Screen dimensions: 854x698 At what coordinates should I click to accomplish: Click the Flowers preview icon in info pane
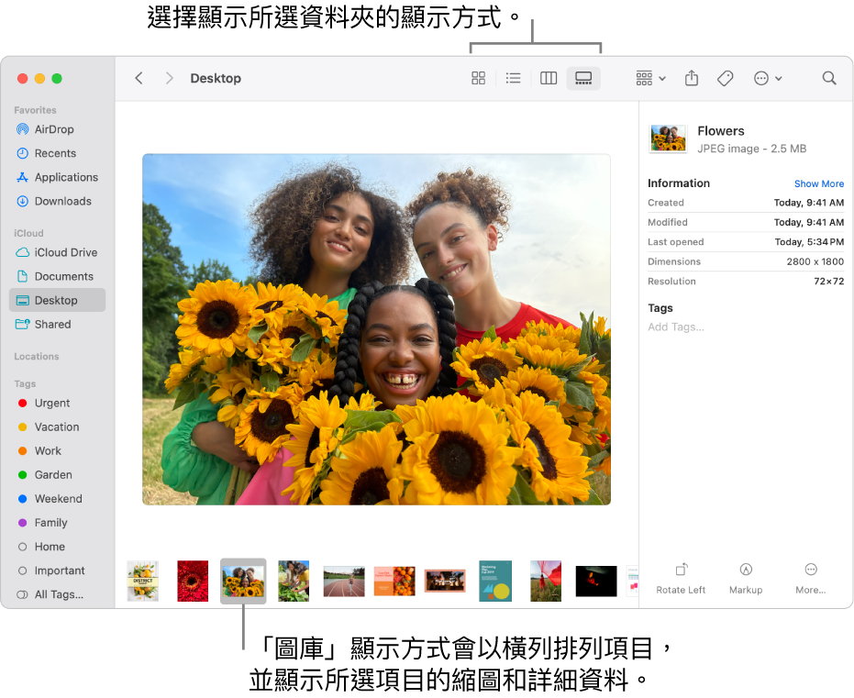click(x=669, y=138)
